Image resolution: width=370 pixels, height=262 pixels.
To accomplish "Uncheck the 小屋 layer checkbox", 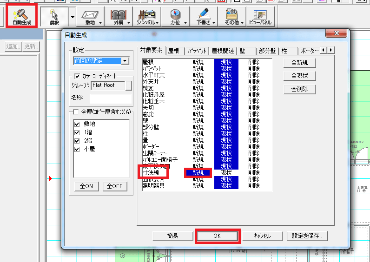I will click(78, 149).
